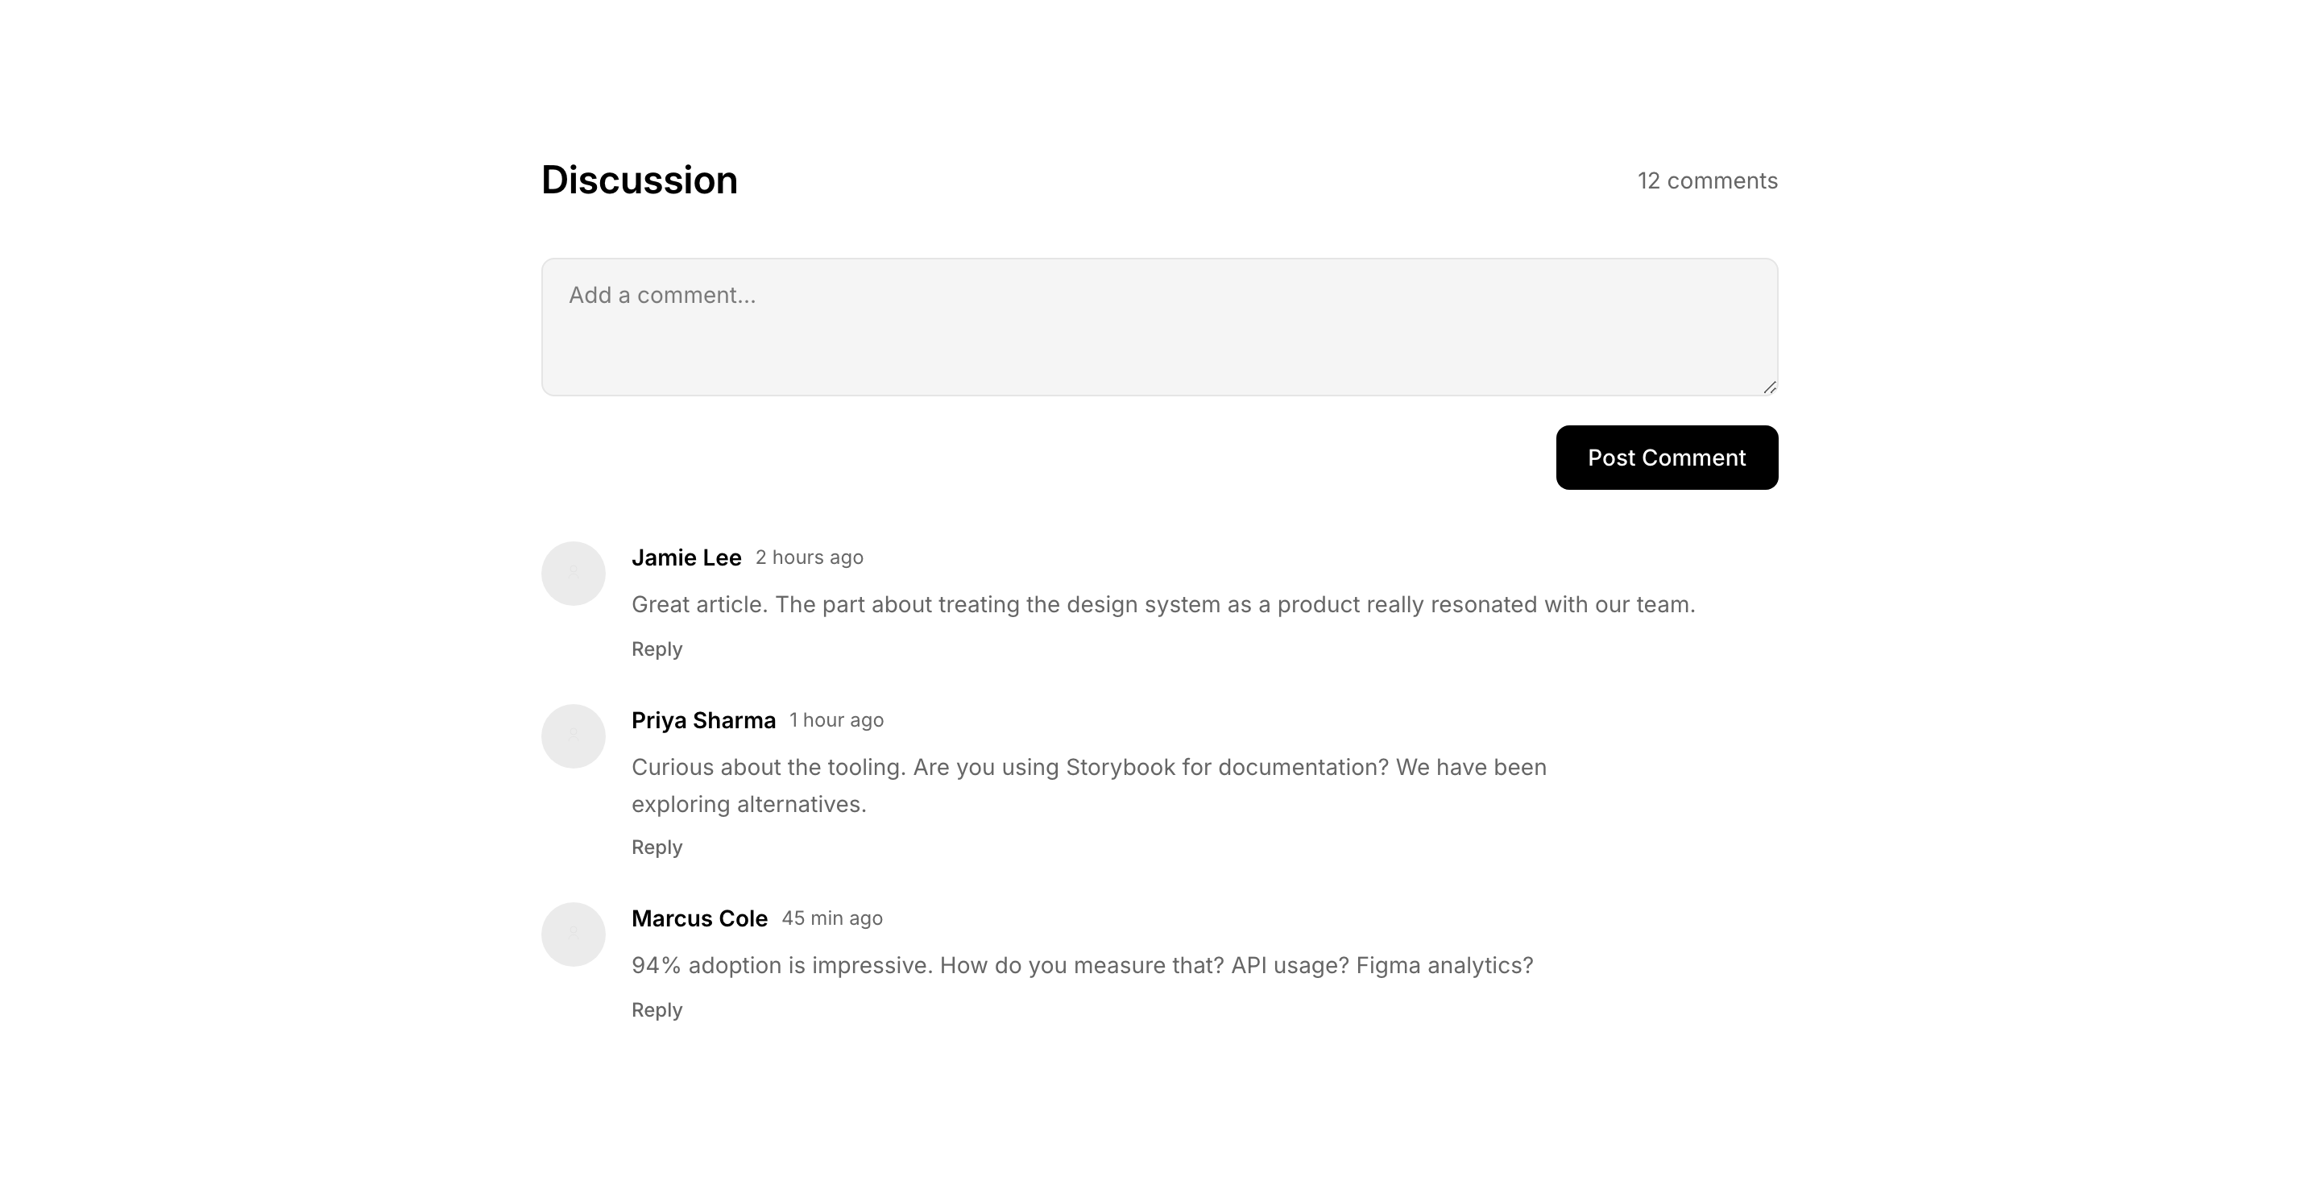
Task: Click Marcus's comment about 94% adoption
Action: [x=1082, y=966]
